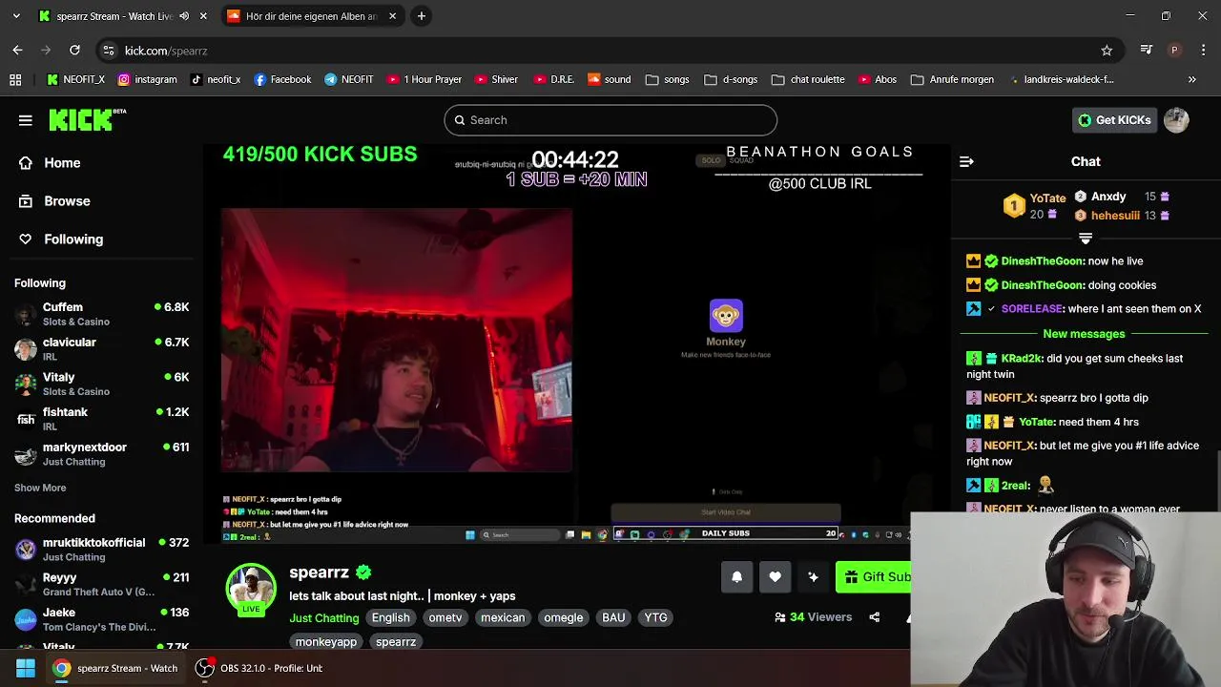Open fishtank channel in Following list

pos(101,419)
